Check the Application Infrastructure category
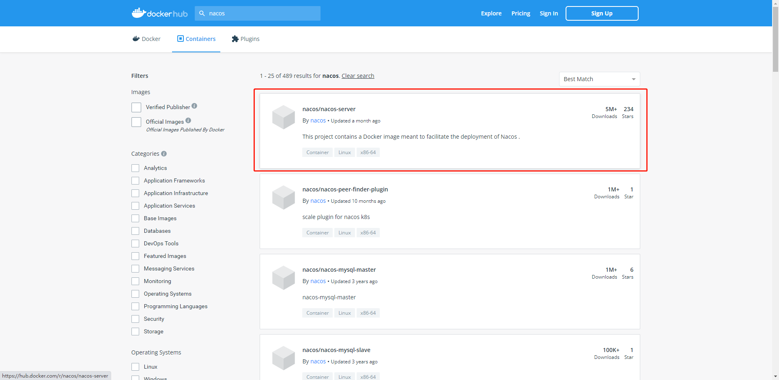The width and height of the screenshot is (779, 380). point(136,193)
